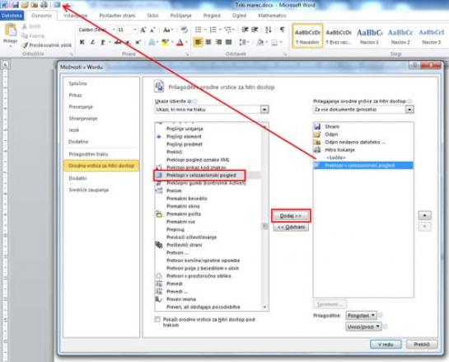Switch to the Pošiljanje ribbon tab
The width and height of the screenshot is (449, 362).
pos(180,16)
